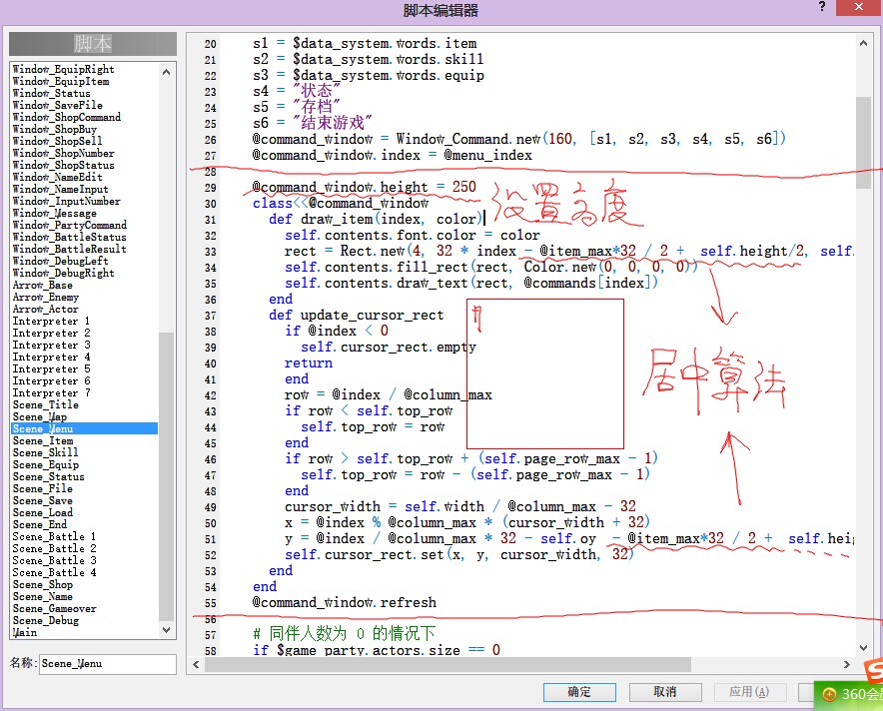Click the 应用(A) apply button
Viewport: 883px width, 711px height.
click(749, 692)
